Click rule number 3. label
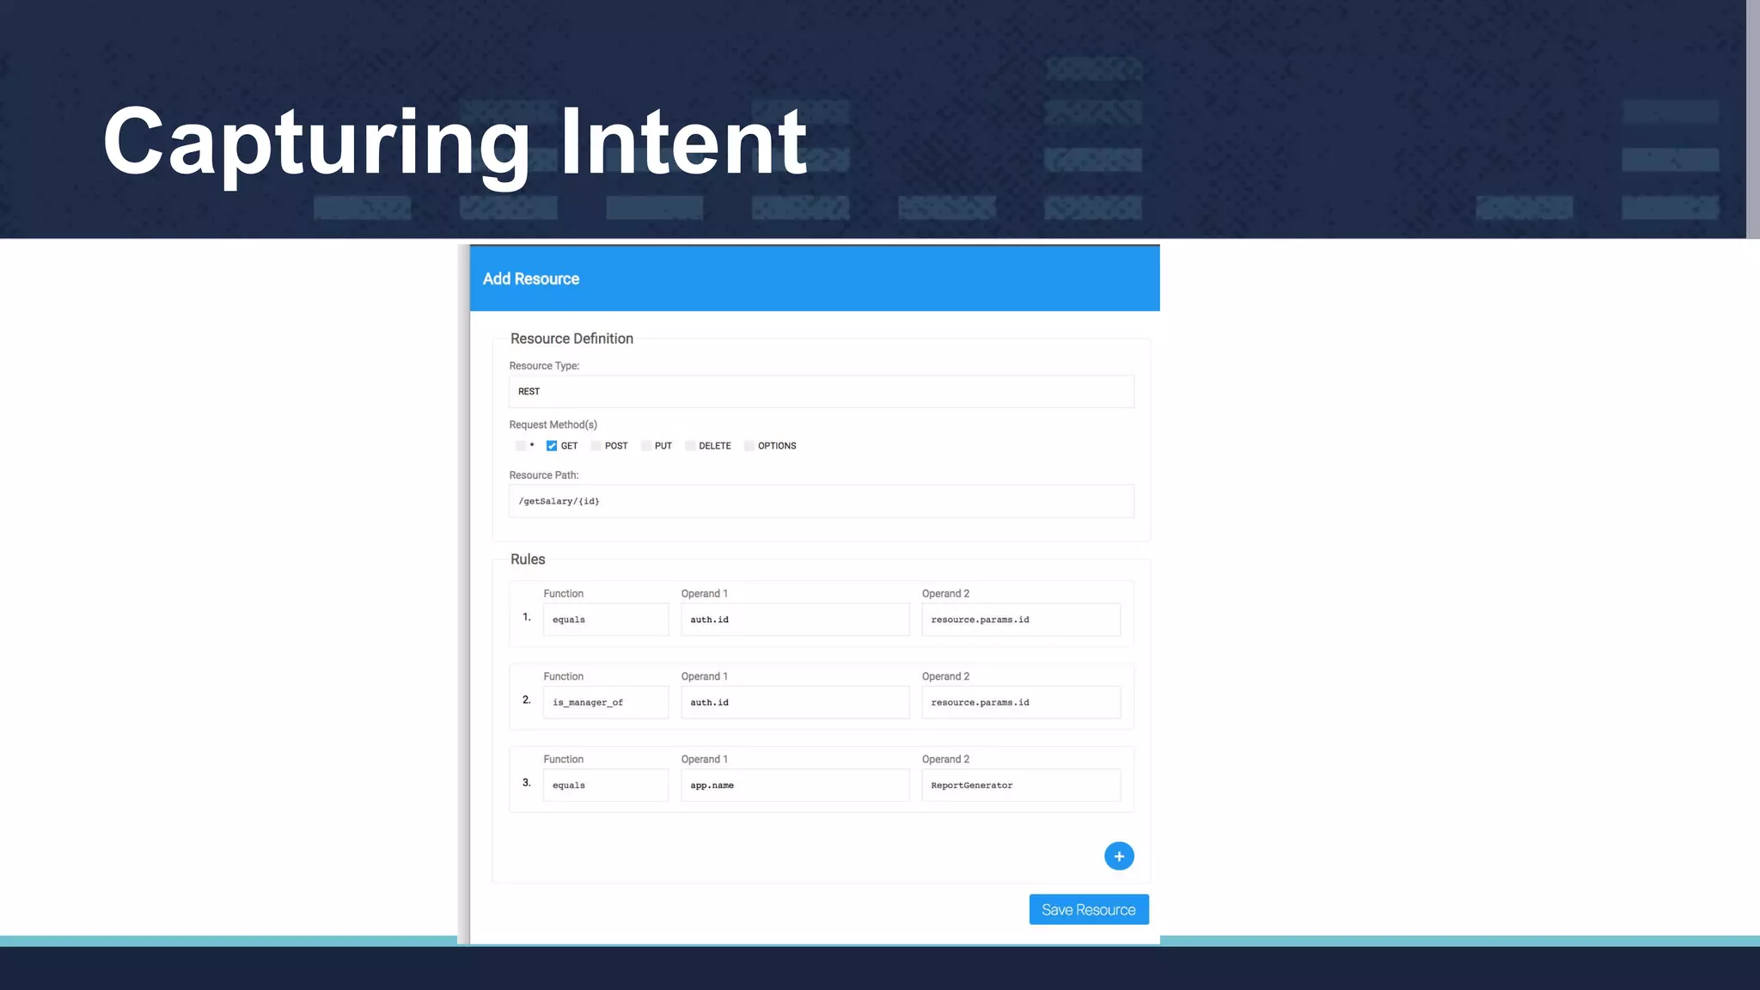Viewport: 1760px width, 990px height. click(527, 783)
